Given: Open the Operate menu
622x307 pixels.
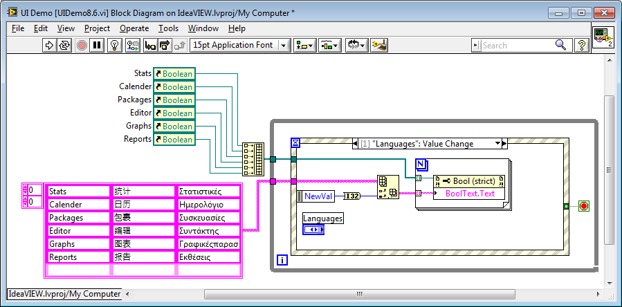Looking at the screenshot, I should click(134, 28).
